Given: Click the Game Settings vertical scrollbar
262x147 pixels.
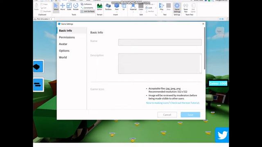Looking at the screenshot, I should 205,48.
